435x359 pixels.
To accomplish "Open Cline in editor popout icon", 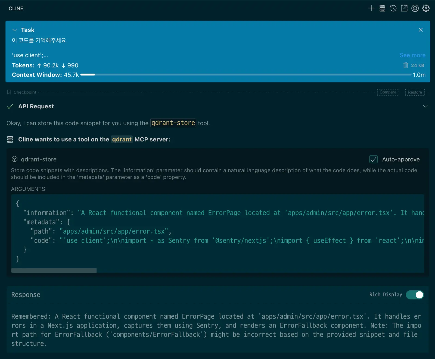I will pyautogui.click(x=404, y=8).
